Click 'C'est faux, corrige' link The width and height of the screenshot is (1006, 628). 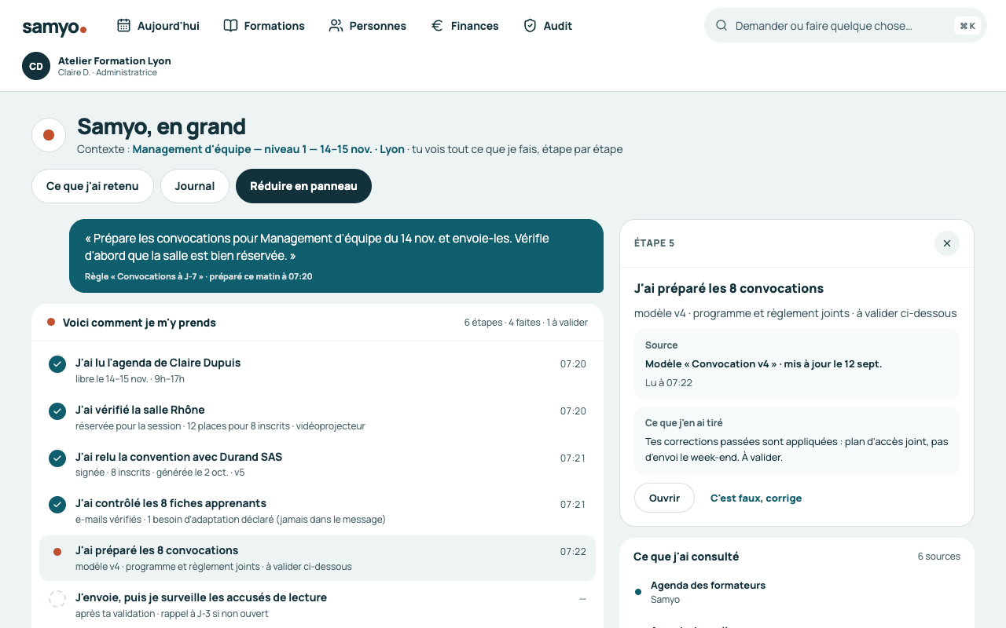756,498
